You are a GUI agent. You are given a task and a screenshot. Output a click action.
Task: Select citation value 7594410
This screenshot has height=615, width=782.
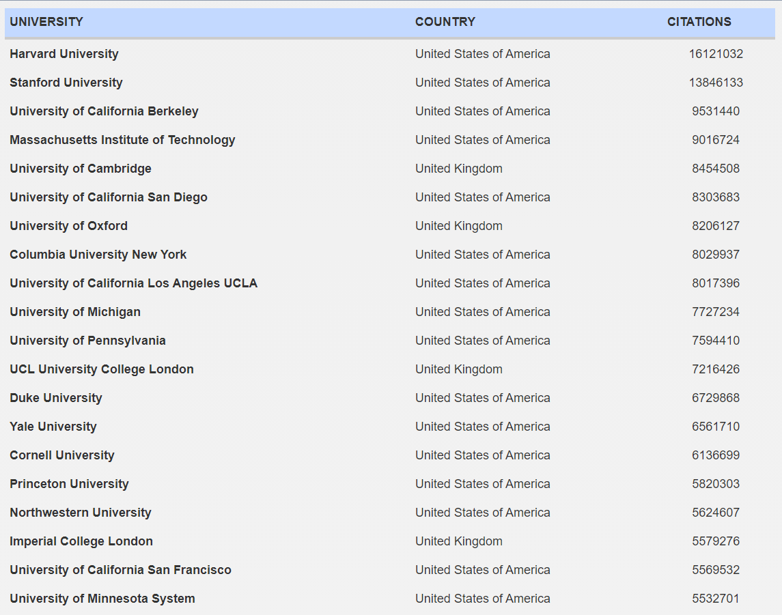(x=716, y=341)
